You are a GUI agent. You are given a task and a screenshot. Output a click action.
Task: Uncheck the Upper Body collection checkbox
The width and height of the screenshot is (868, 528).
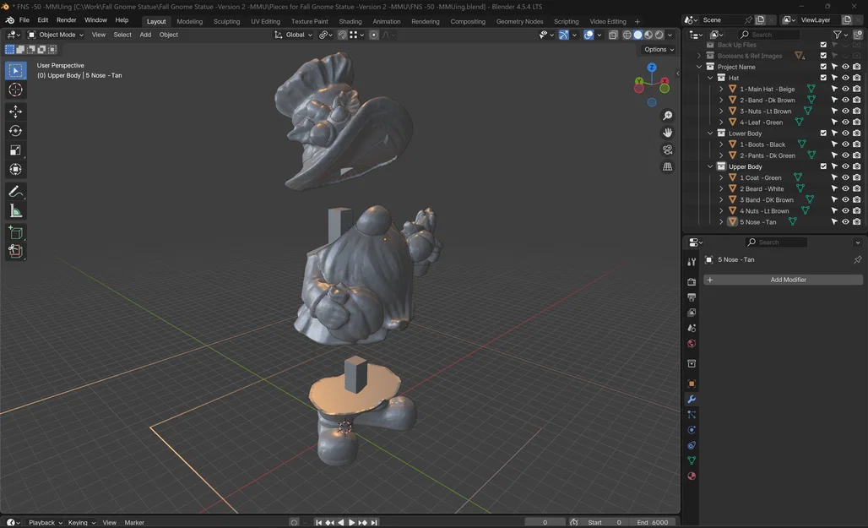[x=823, y=166]
